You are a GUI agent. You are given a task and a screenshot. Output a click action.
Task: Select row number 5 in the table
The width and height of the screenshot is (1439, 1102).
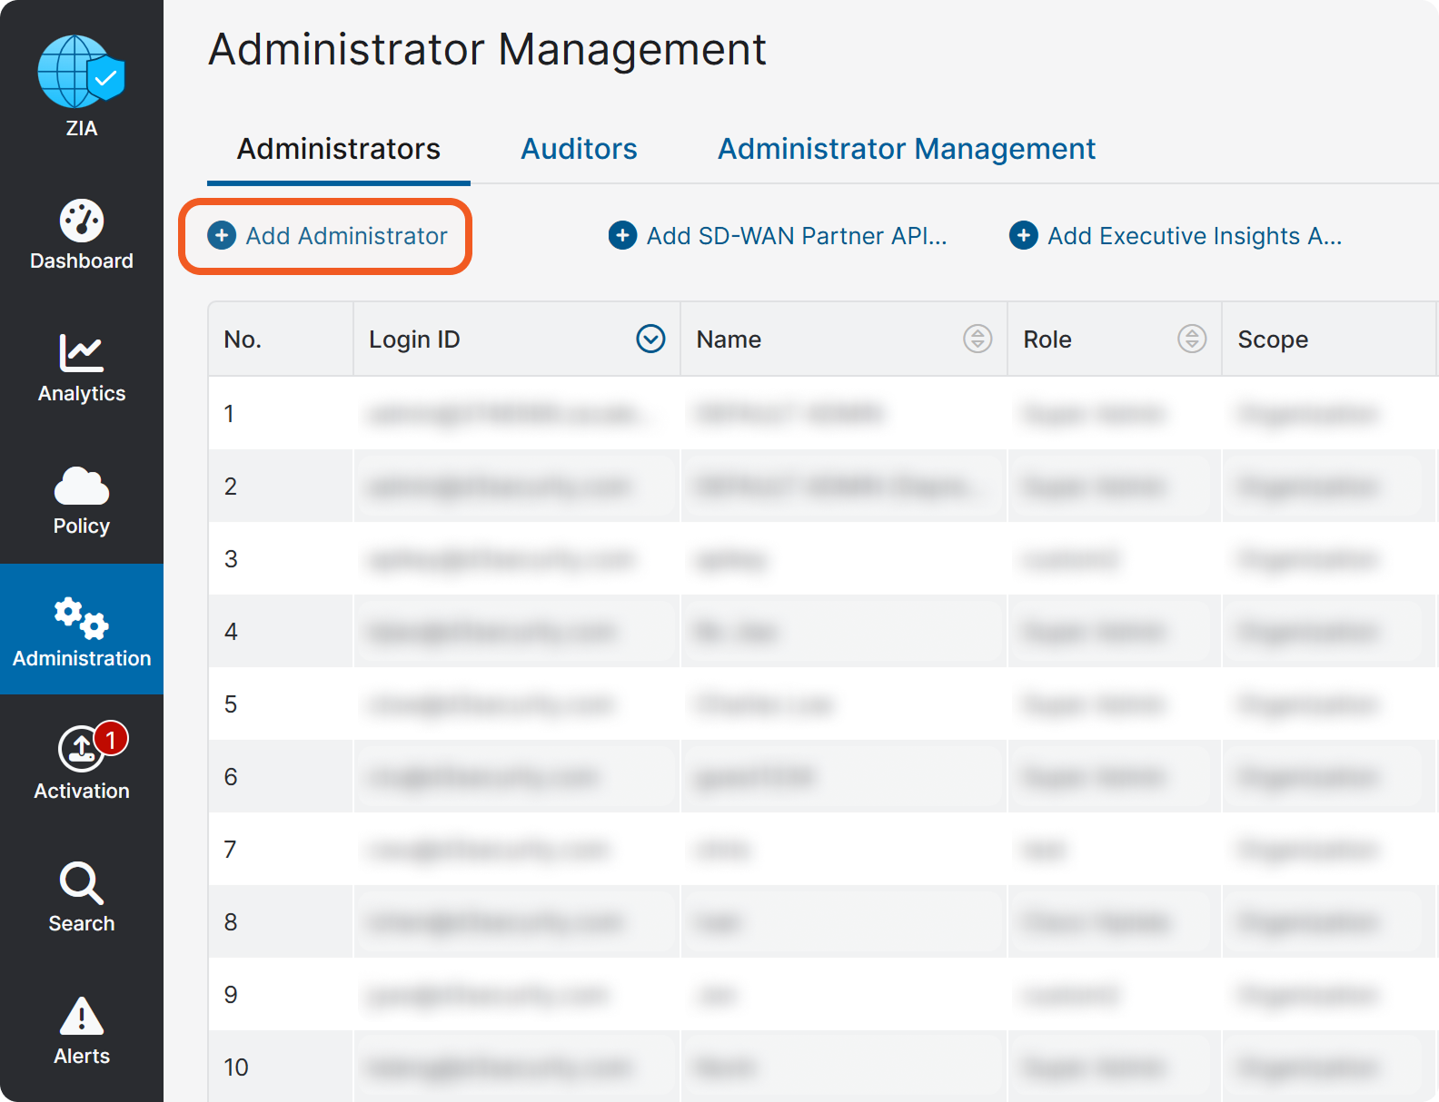tap(231, 704)
